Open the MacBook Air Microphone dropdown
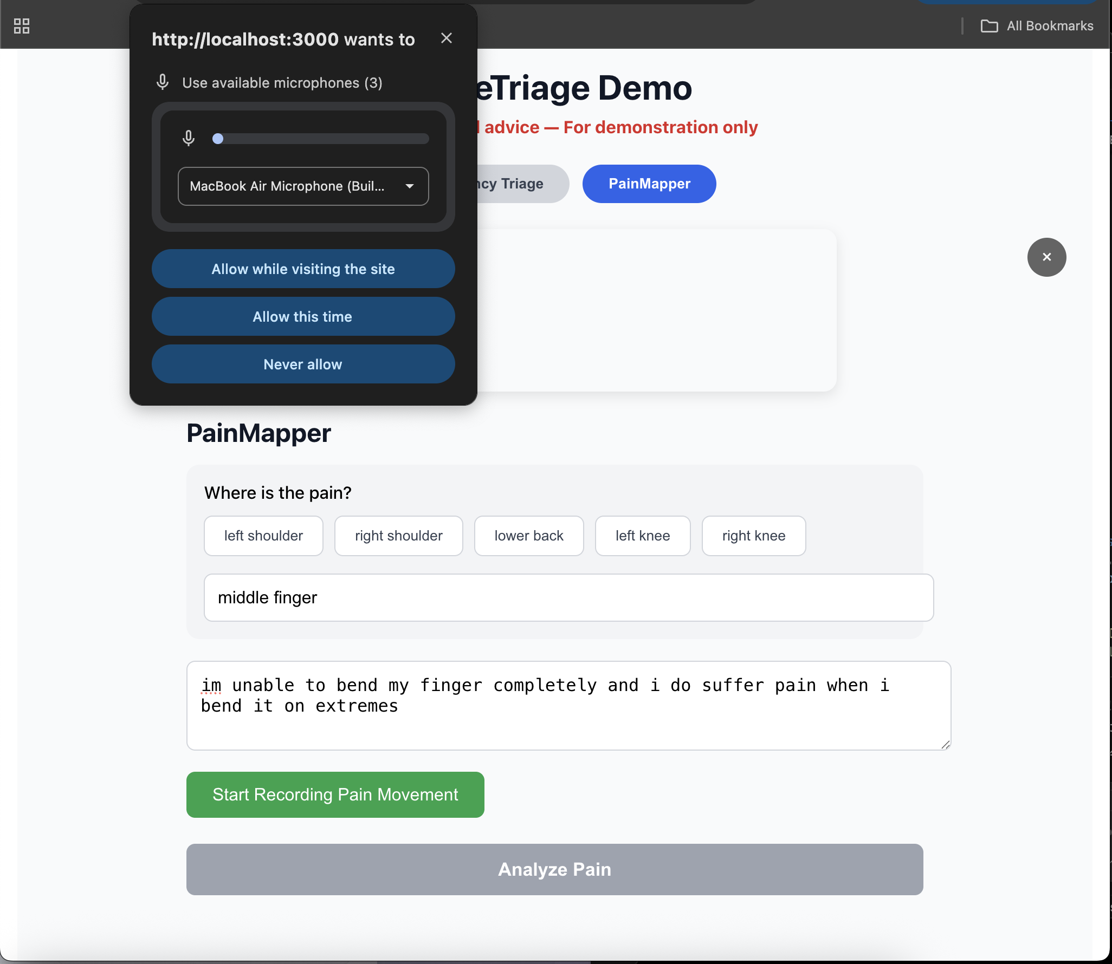 [x=303, y=186]
